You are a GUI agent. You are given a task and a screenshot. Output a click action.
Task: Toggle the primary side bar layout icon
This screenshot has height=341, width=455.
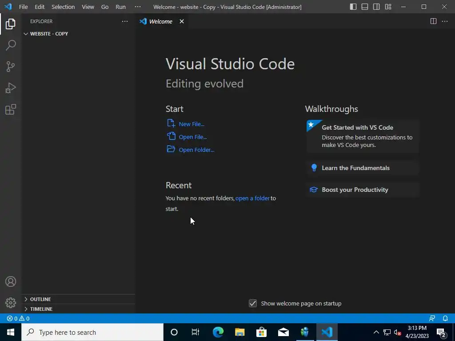click(x=353, y=7)
